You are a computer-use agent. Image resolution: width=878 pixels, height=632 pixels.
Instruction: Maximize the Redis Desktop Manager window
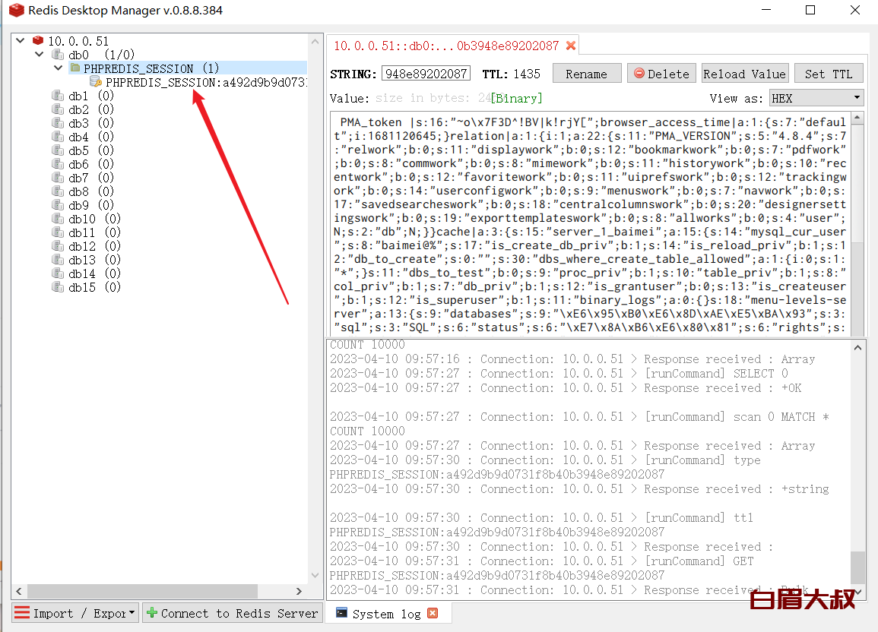[810, 10]
